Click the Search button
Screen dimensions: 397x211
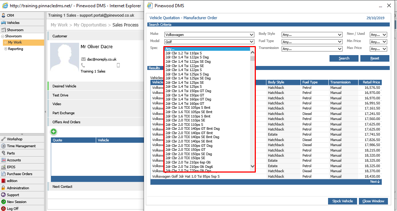pyautogui.click(x=344, y=58)
